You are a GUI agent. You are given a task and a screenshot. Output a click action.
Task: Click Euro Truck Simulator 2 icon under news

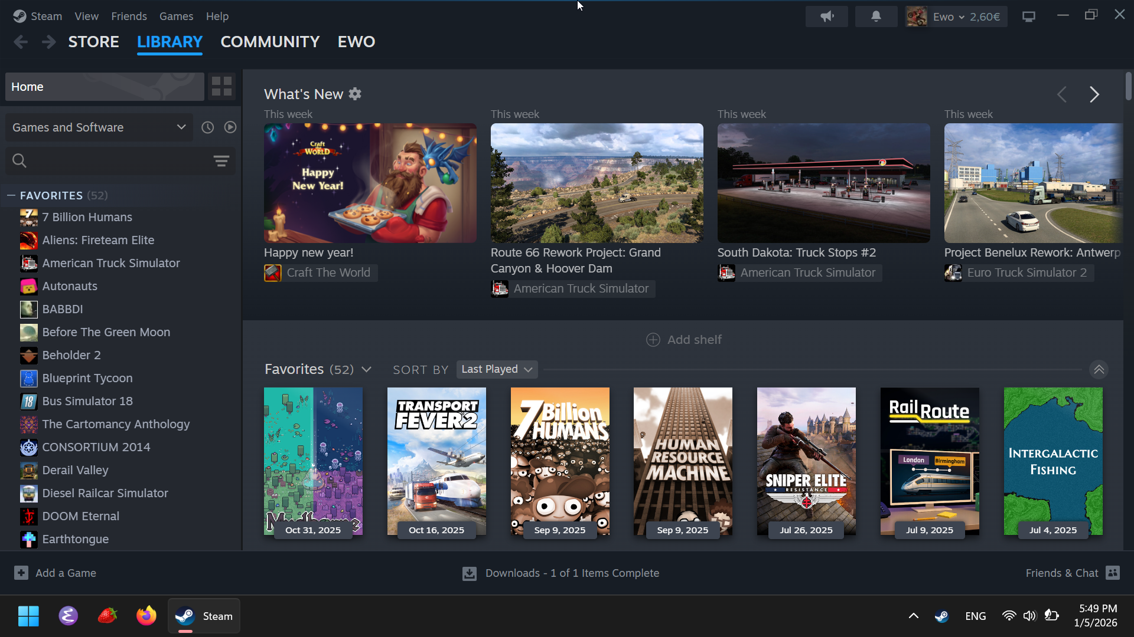[953, 273]
